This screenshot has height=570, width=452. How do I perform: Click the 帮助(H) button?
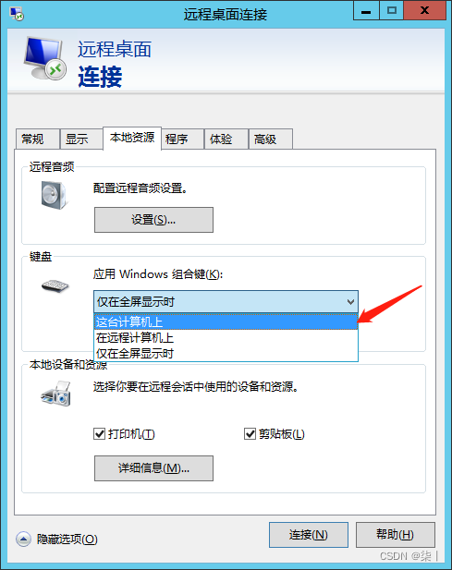396,535
